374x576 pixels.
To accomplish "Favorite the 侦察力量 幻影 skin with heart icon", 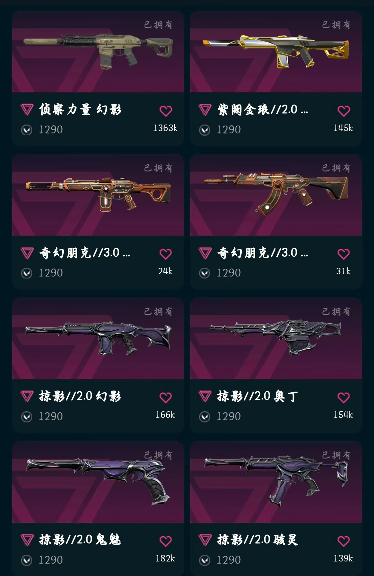I will tap(166, 111).
